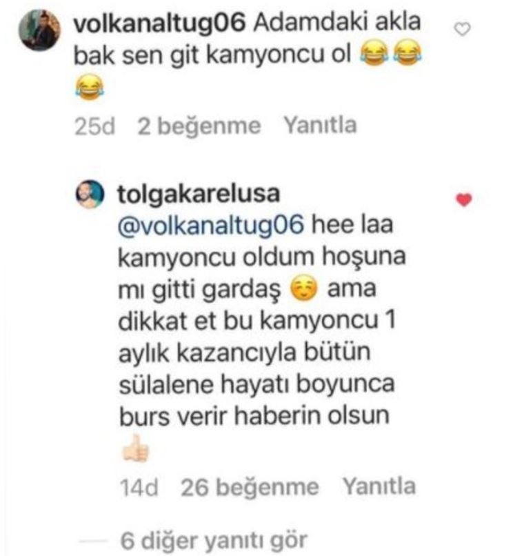Click the reply text 'burs verir haberin olsun'
This screenshot has height=556, width=513.
(x=254, y=415)
